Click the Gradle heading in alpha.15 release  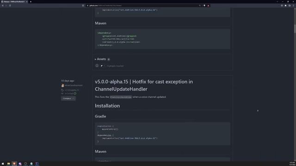pyautogui.click(x=100, y=116)
